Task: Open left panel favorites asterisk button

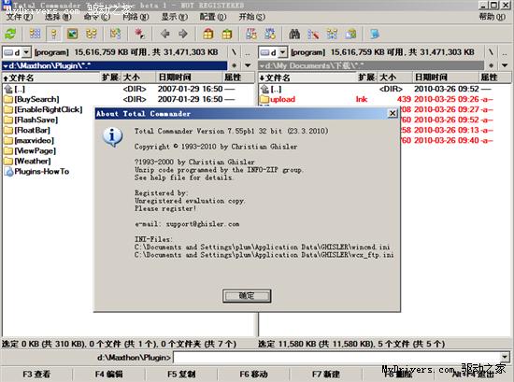Action: (234, 65)
